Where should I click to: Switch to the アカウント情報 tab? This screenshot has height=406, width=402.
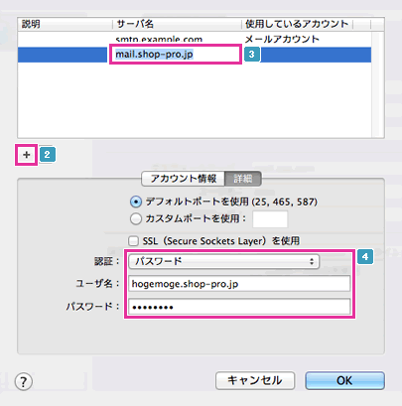pos(184,179)
